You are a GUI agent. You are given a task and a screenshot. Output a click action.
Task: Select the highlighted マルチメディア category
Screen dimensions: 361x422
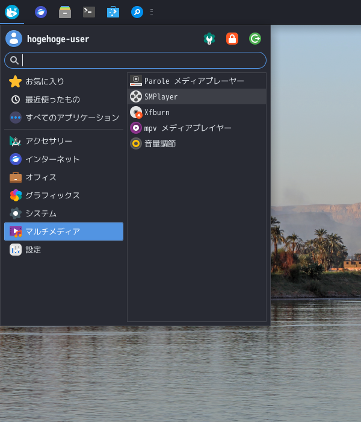(x=64, y=231)
